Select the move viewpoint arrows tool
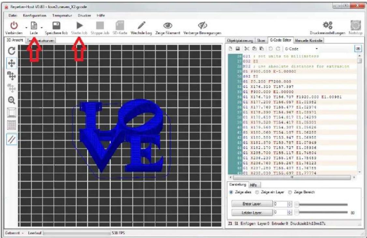 (12, 63)
